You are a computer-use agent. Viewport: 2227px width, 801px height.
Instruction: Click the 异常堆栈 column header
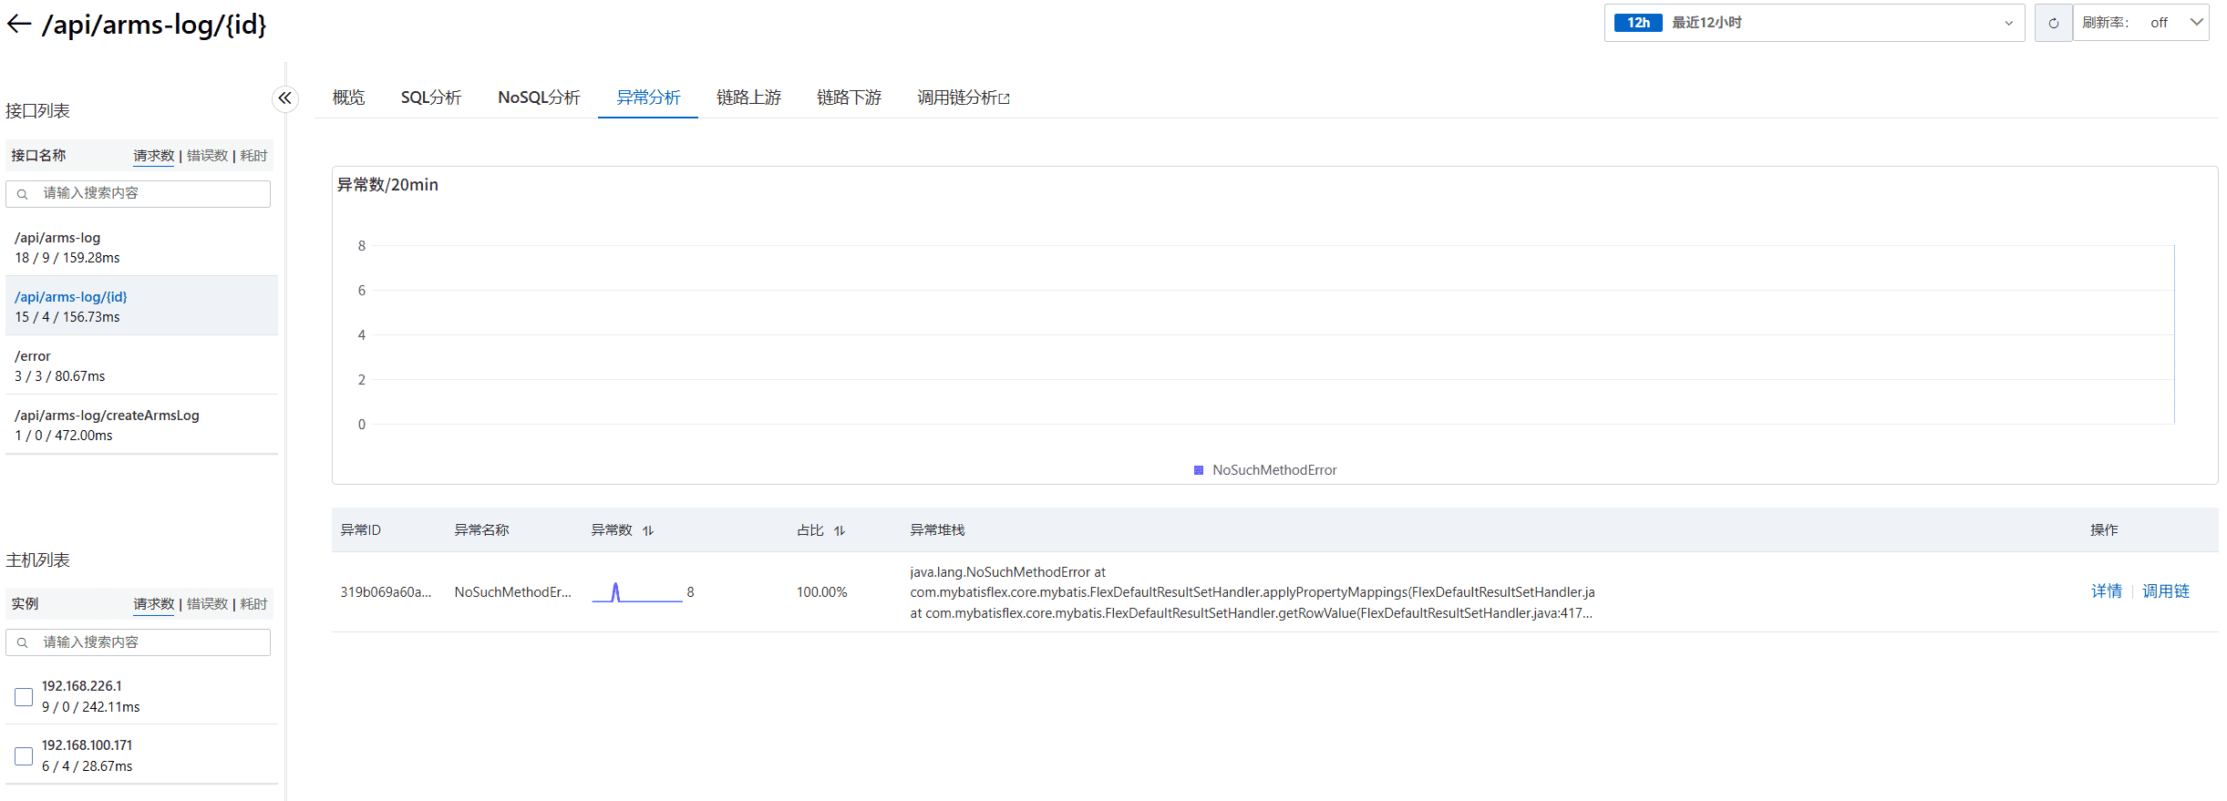coord(937,530)
